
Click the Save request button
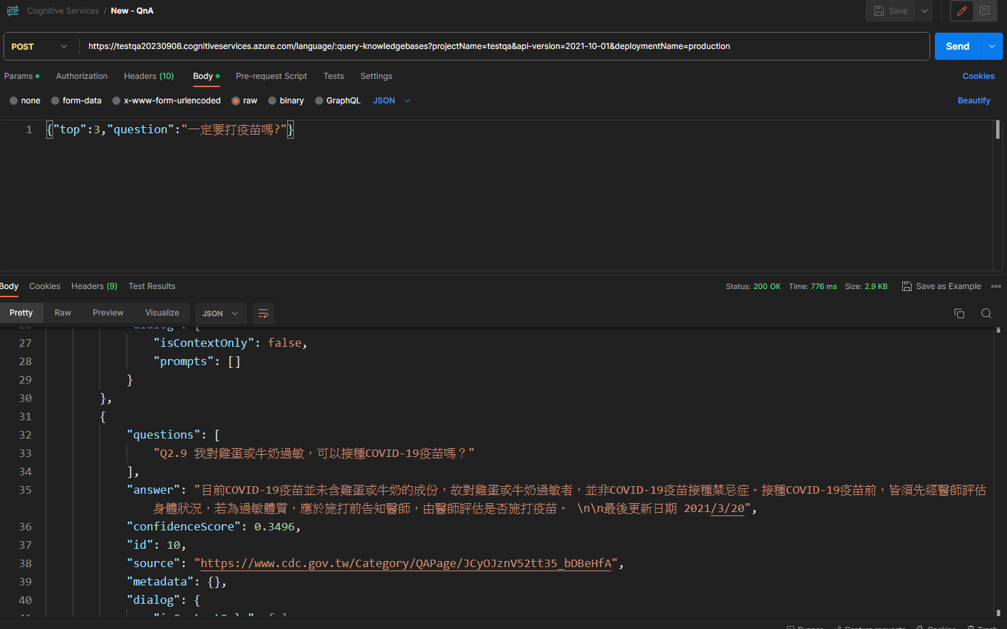click(x=891, y=11)
